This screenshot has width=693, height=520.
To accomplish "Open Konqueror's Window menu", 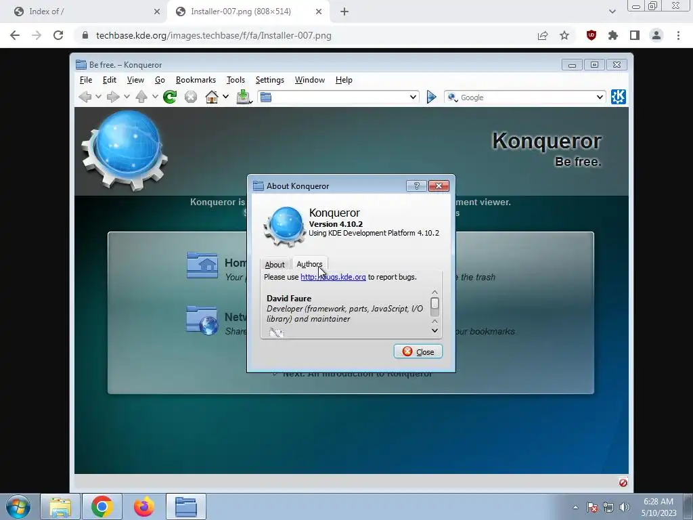I will pos(309,80).
